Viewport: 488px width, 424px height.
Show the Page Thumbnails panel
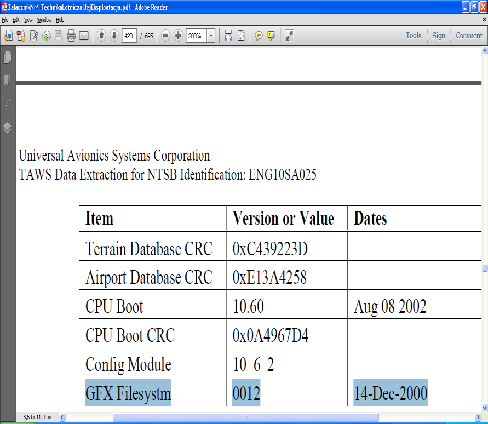pyautogui.click(x=8, y=58)
